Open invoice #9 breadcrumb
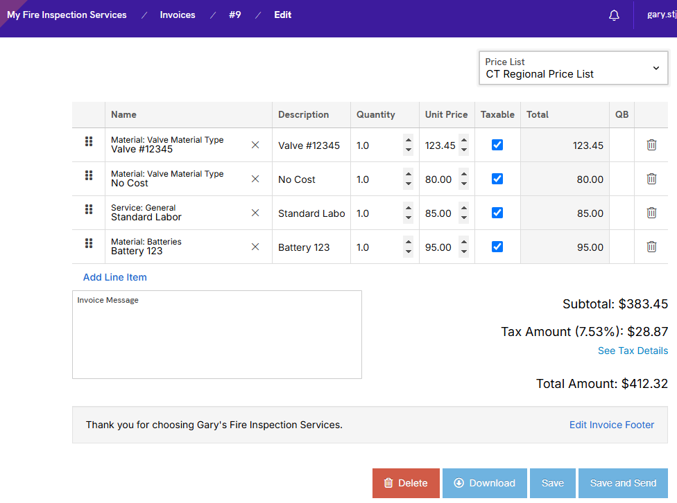677x503 pixels. click(235, 15)
